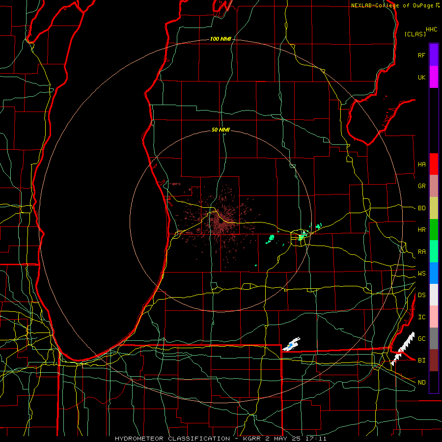Click the 'WS' legend label
This screenshot has width=442, height=442.
click(x=421, y=274)
